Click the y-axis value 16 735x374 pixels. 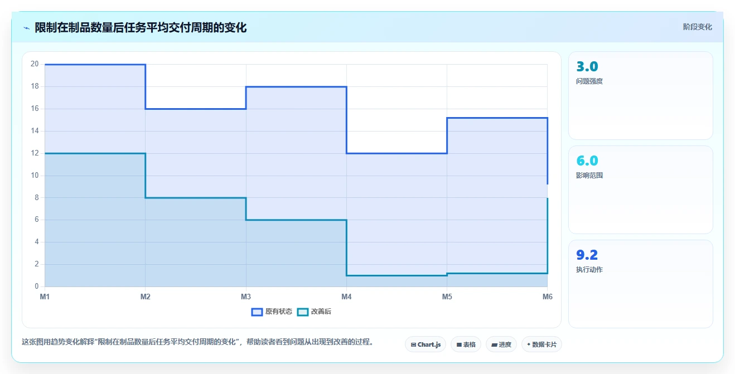35,109
